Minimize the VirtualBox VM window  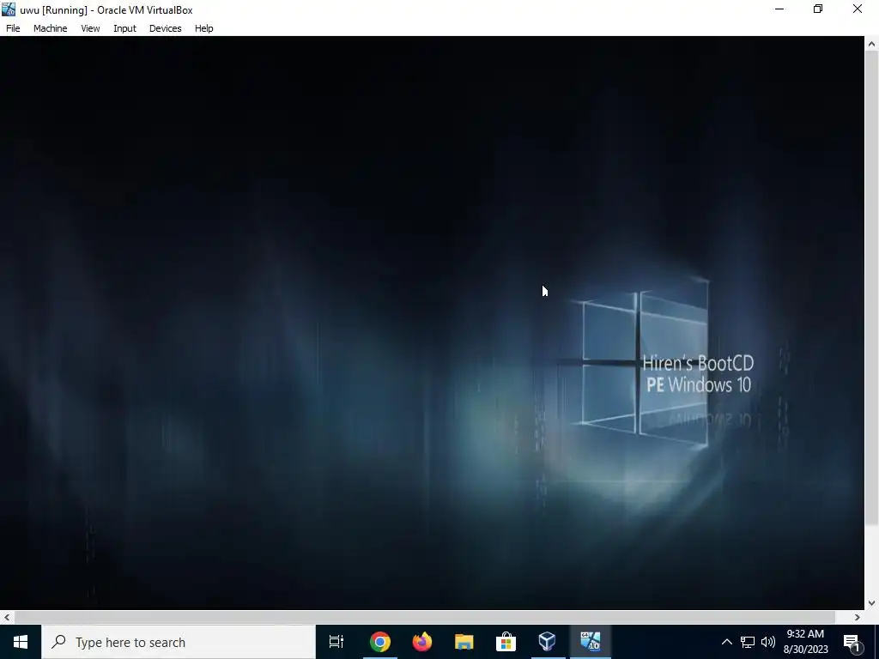(779, 9)
